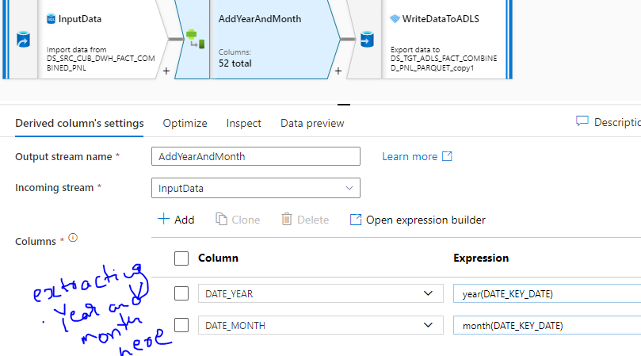
Task: Click the SQL icon next to InputData
Action: (51, 19)
